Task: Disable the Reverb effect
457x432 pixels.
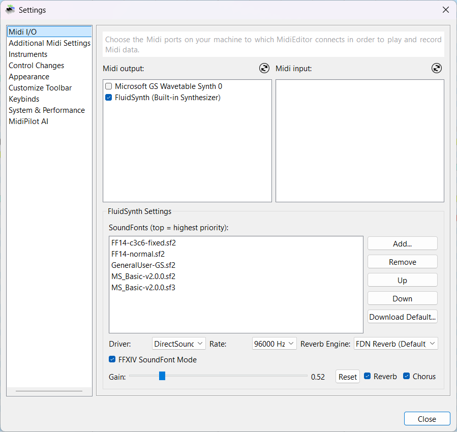Action: [368, 376]
